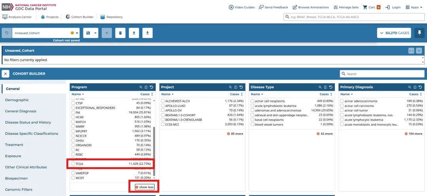Image resolution: width=427 pixels, height=196 pixels.
Task: Open the Projects page
Action: pyautogui.click(x=49, y=17)
